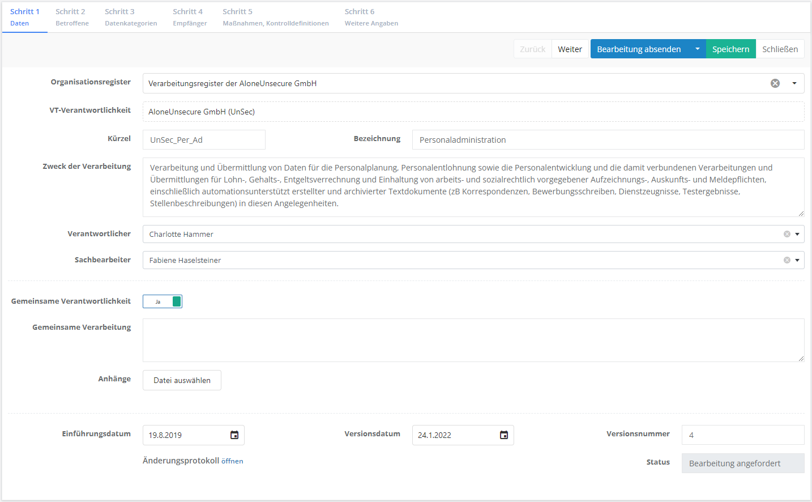Expand the Organisationsregister dropdown
The image size is (812, 502).
click(x=794, y=83)
